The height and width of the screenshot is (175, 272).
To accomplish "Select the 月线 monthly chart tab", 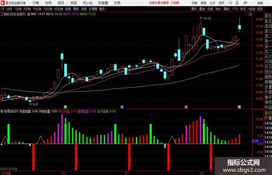I will [84, 9].
